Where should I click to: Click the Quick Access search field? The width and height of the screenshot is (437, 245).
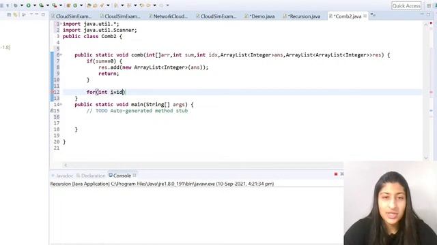(406, 6)
